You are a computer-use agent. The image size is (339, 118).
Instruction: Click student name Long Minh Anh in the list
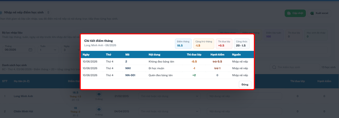pos(23,96)
